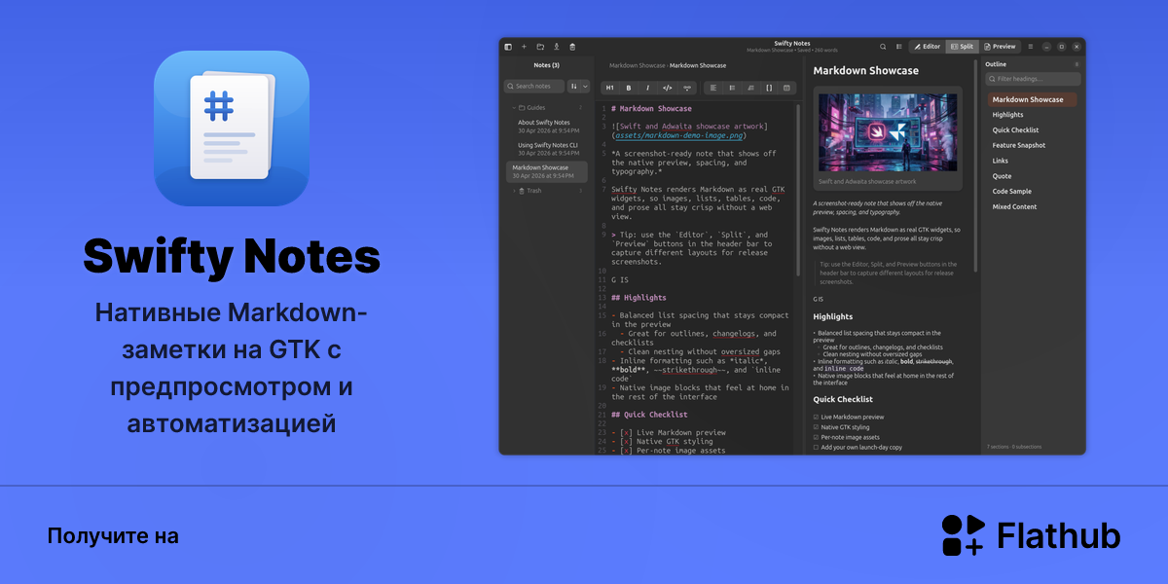Toggle Live Markdown preview checkbox
This screenshot has width=1168, height=584.
pyautogui.click(x=816, y=417)
